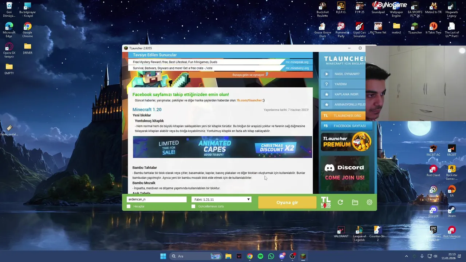This screenshot has height=262, width=466.
Task: Open RV There Yet desktop icon
Action: coord(378,28)
